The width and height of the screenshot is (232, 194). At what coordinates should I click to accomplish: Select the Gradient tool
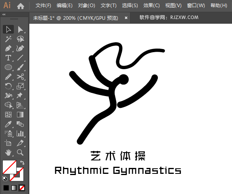[20, 115]
